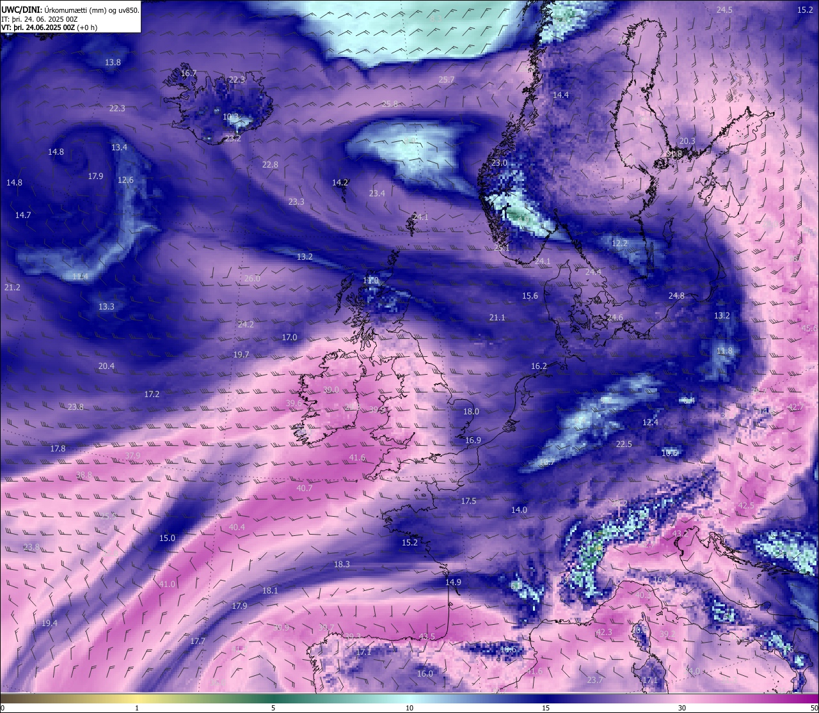Click the 23.7 value at the bottom
This screenshot has width=819, height=713.
(x=595, y=680)
